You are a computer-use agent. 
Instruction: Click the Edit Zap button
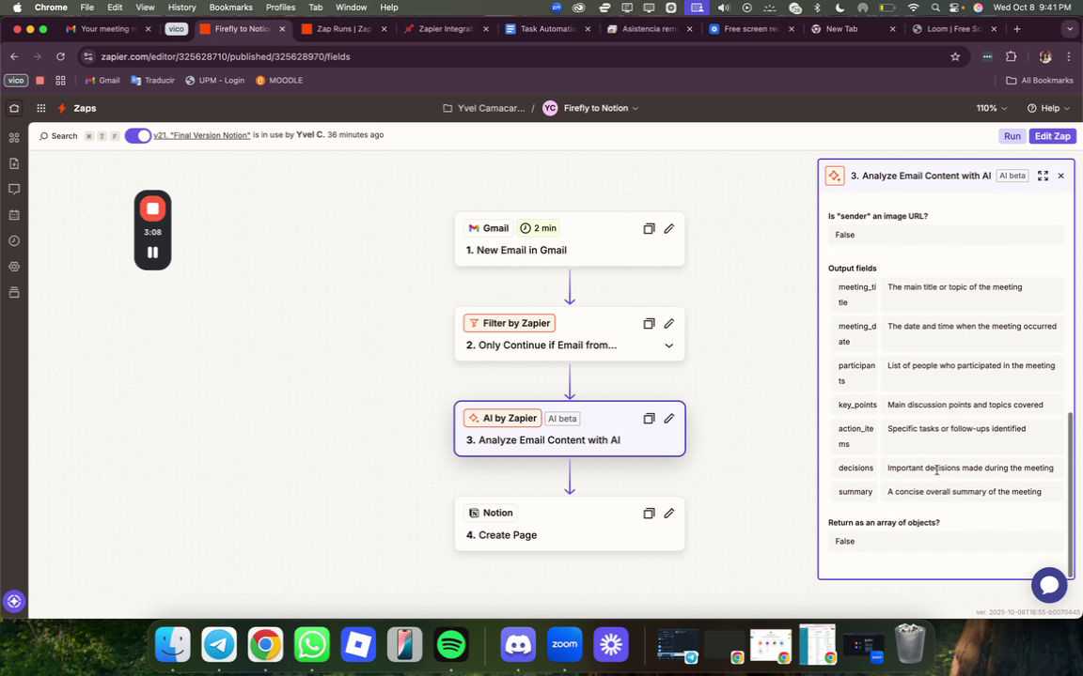1052,136
